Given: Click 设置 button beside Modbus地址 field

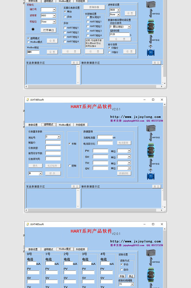Looking at the screenshot, I should (x=52, y=52).
